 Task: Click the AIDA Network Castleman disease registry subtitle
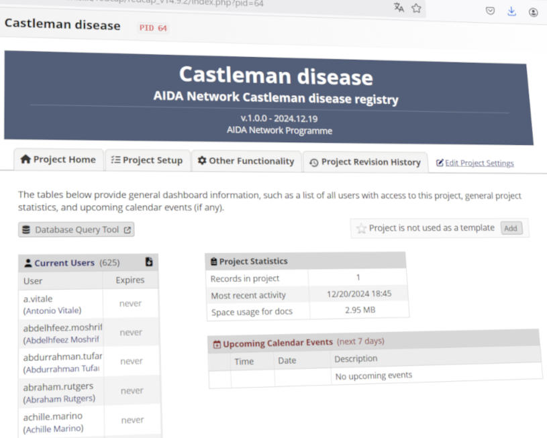(276, 97)
